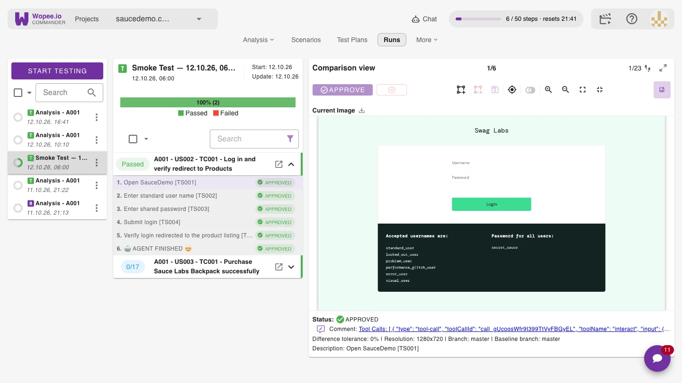The image size is (682, 383).
Task: Open Purchase Sauce Labs Backpack test externally
Action: coord(279,267)
